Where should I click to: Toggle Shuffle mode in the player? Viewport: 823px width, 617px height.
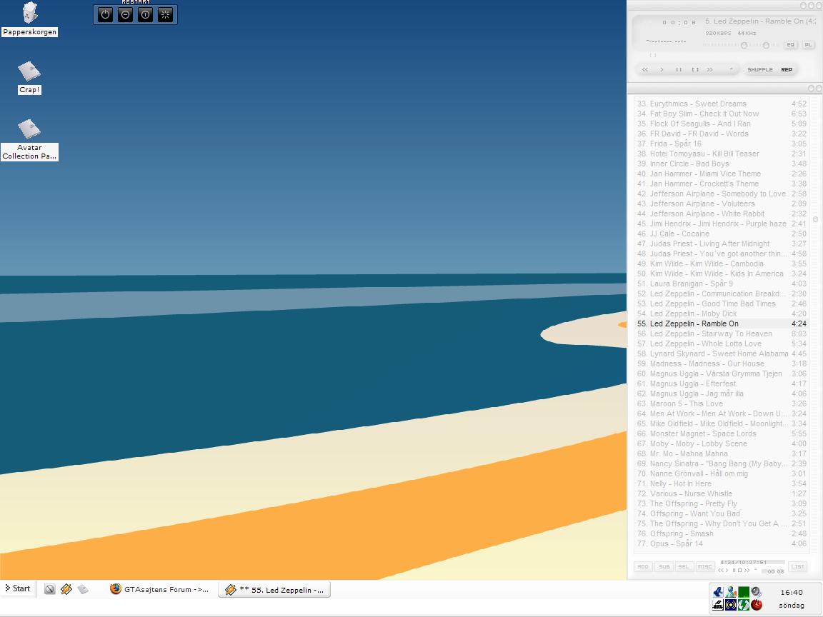coord(759,70)
